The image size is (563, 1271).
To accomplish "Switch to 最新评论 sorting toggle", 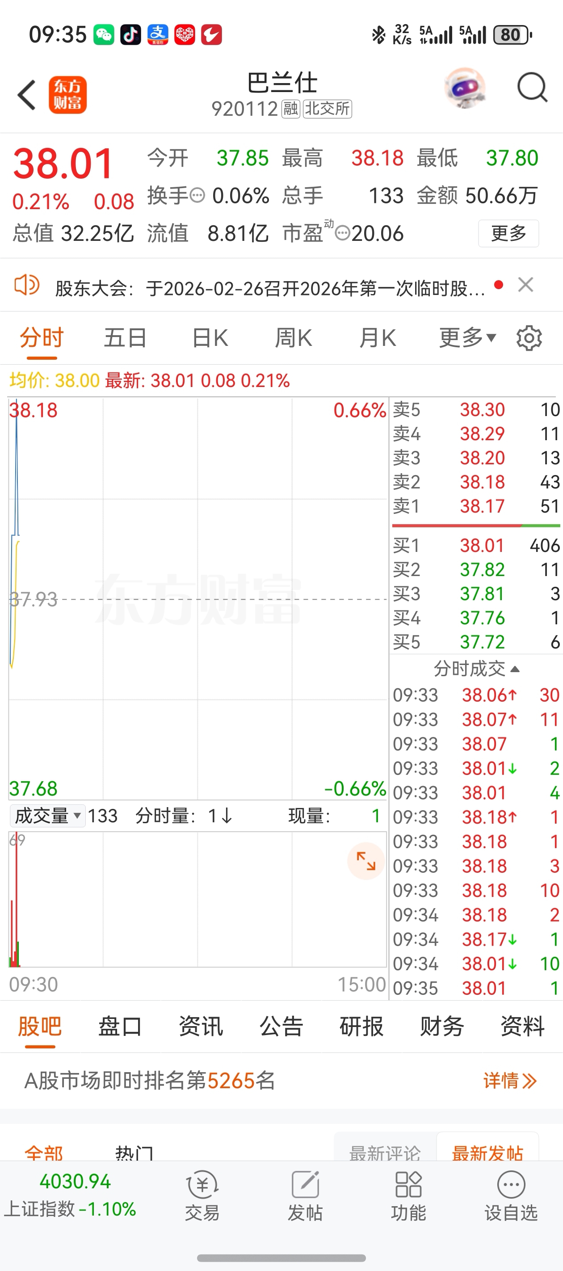I will click(385, 1152).
